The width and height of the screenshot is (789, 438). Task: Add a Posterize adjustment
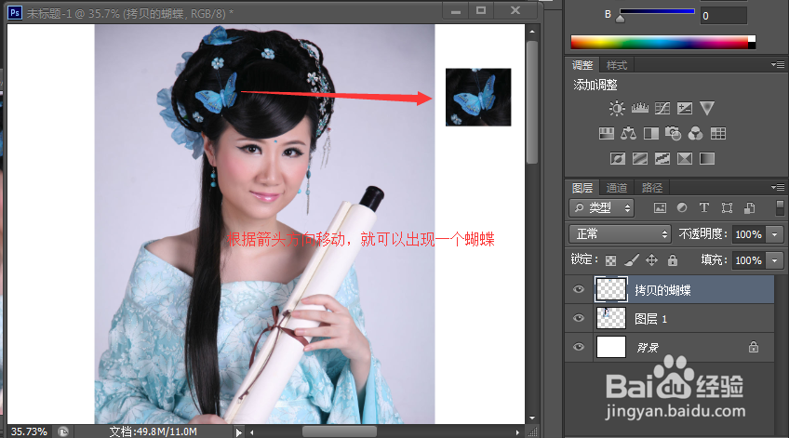pyautogui.click(x=640, y=159)
